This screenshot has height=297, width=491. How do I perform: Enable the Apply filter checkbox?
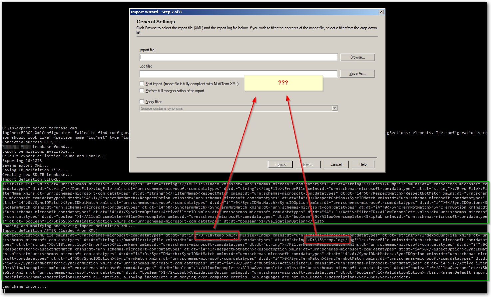142,102
